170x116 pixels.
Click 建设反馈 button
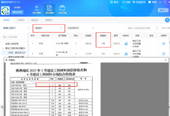(x=17, y=12)
